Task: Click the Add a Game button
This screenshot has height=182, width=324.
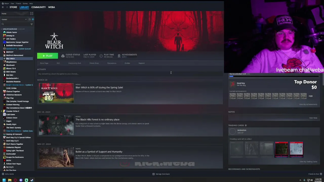Action: point(8,174)
